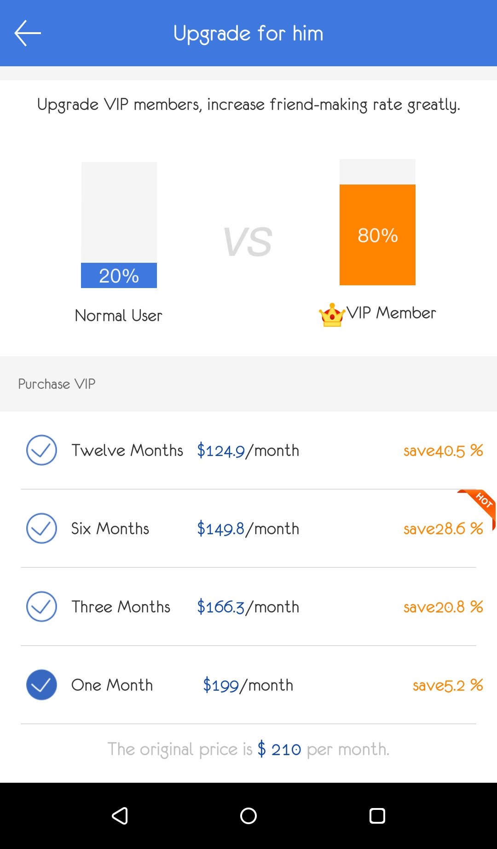Tap the blue 20% Normal User bar
Viewport: 497px width, 849px height.
pos(119,275)
